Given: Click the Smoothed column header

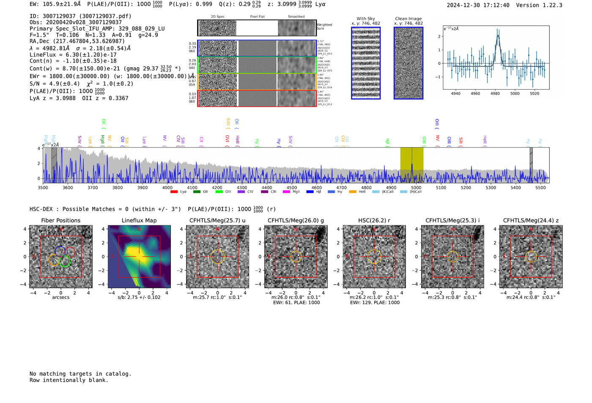Looking at the screenshot, I should click(x=296, y=17).
